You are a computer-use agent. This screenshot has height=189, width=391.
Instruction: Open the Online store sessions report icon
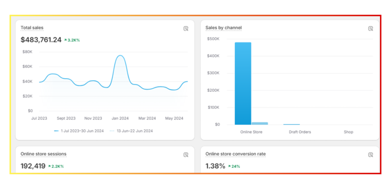pos(186,155)
